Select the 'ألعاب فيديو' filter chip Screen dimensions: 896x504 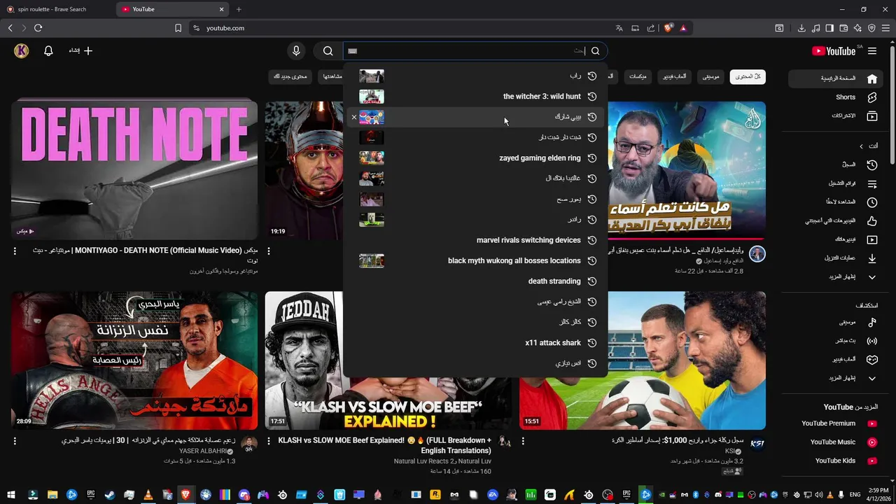pyautogui.click(x=674, y=76)
